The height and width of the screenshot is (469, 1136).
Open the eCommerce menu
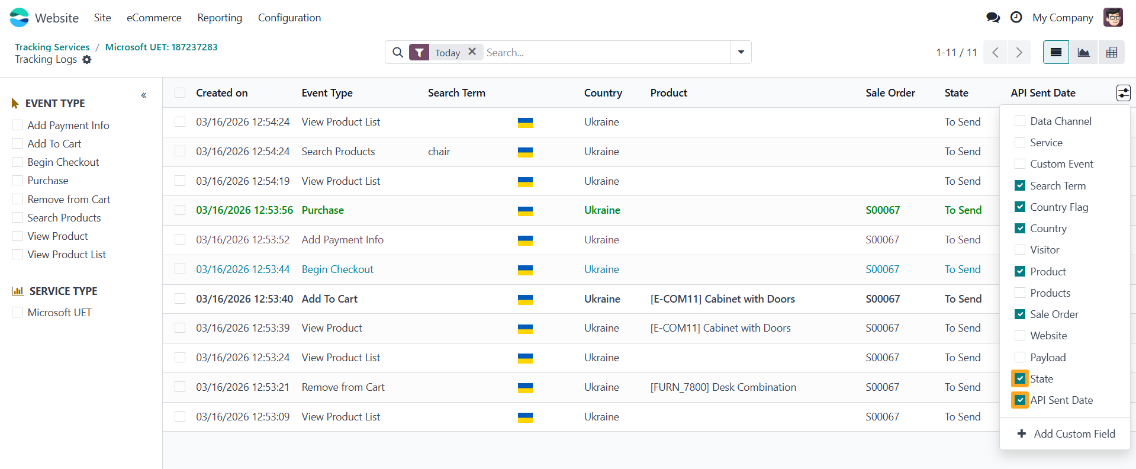[154, 18]
